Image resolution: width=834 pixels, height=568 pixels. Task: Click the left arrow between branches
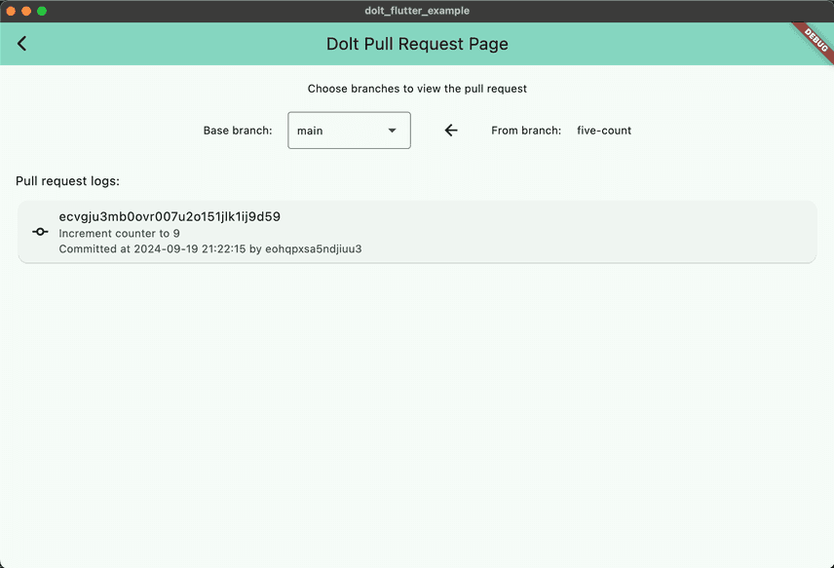[x=451, y=131]
